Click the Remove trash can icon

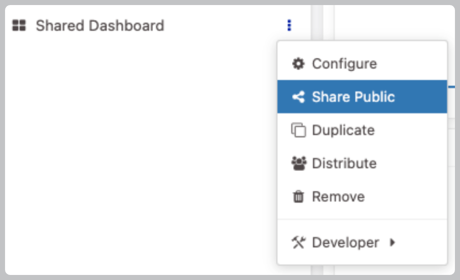299,196
